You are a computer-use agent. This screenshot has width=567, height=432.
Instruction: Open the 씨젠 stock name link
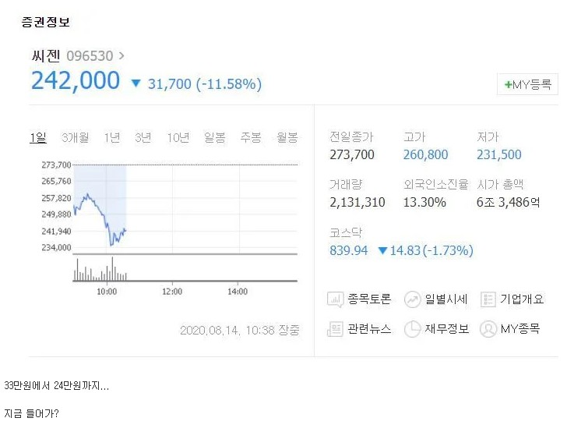(46, 56)
